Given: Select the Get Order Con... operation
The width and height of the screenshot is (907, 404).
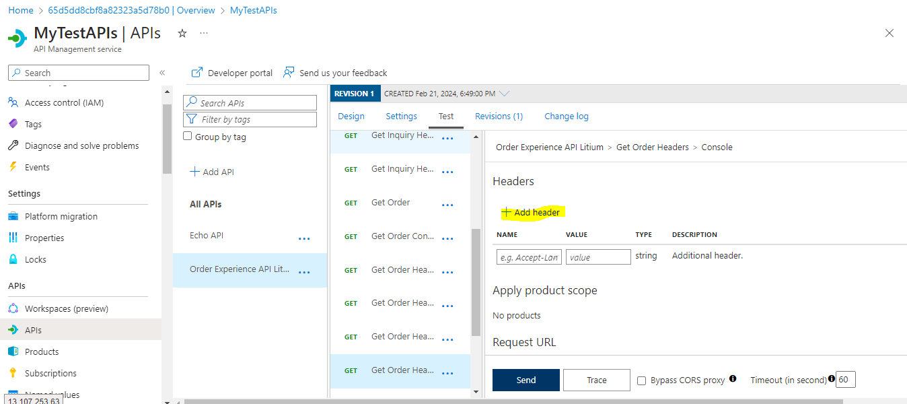Looking at the screenshot, I should (402, 236).
